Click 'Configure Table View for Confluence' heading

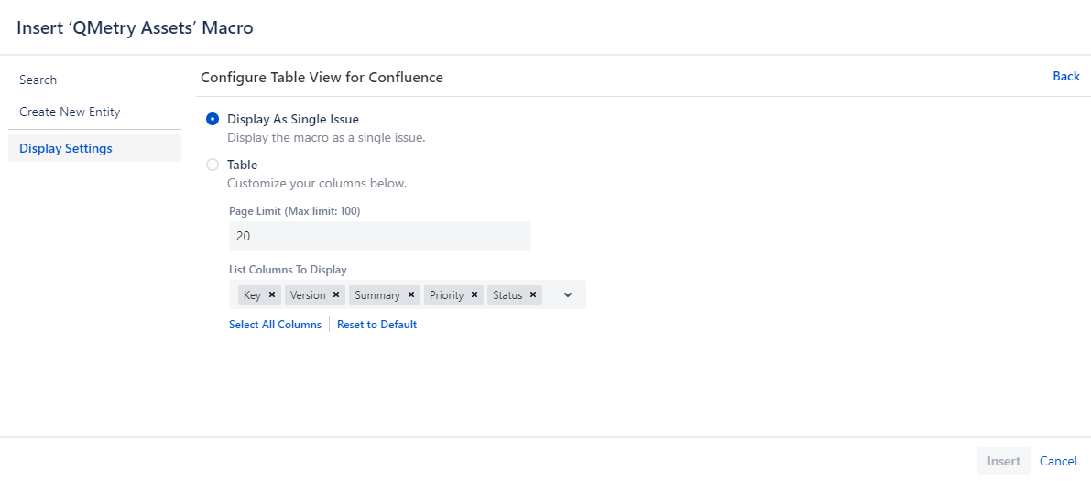(x=322, y=77)
